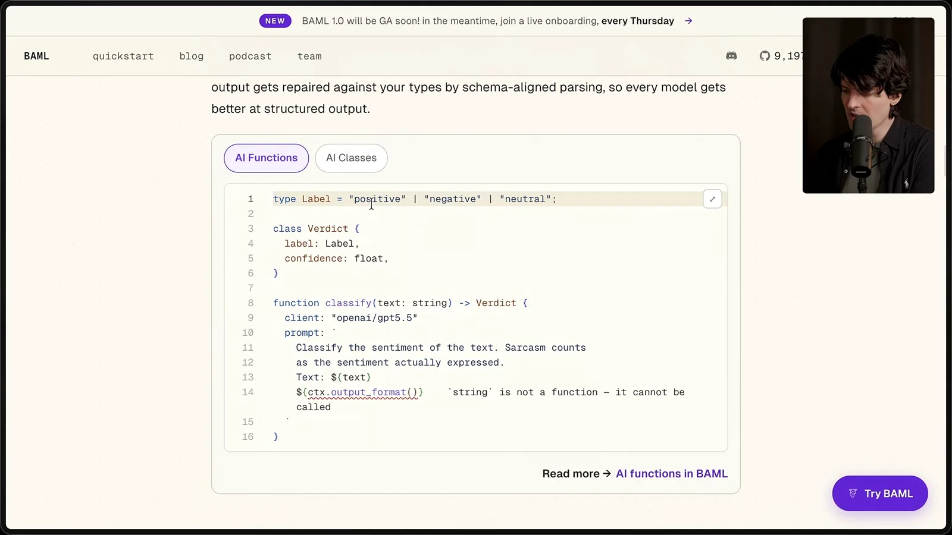Click the 'every Thursday' onboarding link

pos(637,21)
